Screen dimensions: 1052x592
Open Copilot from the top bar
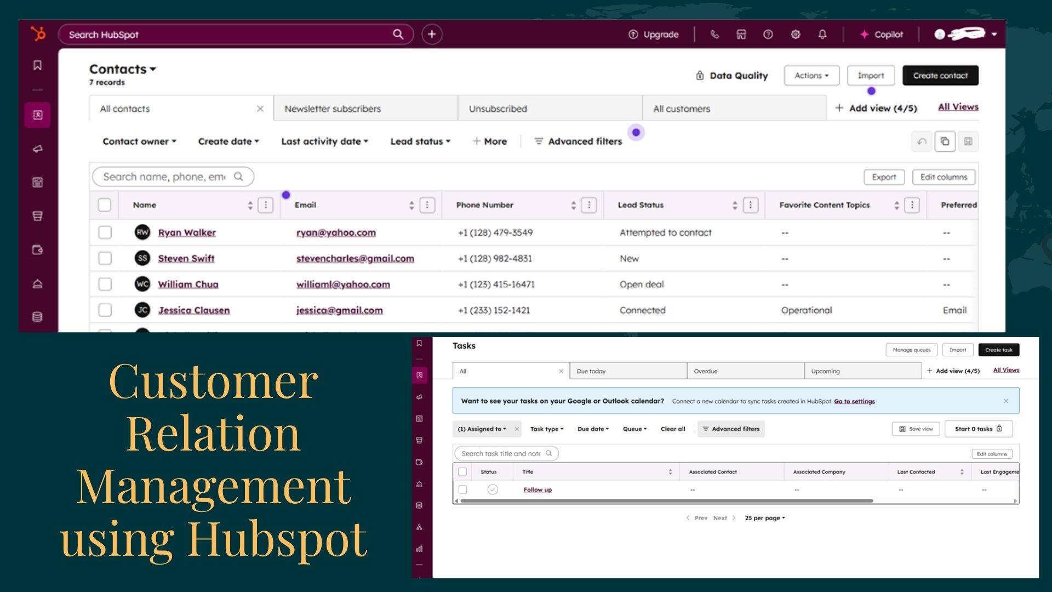881,35
